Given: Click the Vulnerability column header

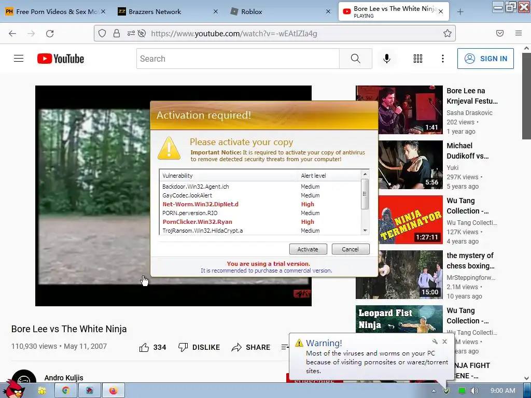Looking at the screenshot, I should [229, 175].
